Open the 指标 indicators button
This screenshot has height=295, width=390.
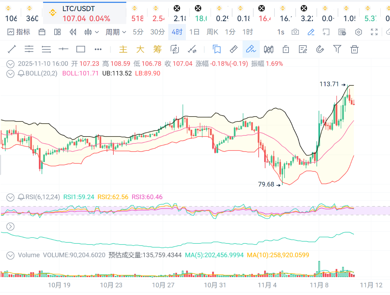click(x=19, y=32)
